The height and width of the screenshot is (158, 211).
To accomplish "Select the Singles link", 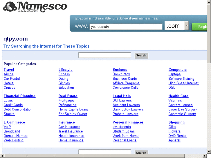I will tap(64, 83).
